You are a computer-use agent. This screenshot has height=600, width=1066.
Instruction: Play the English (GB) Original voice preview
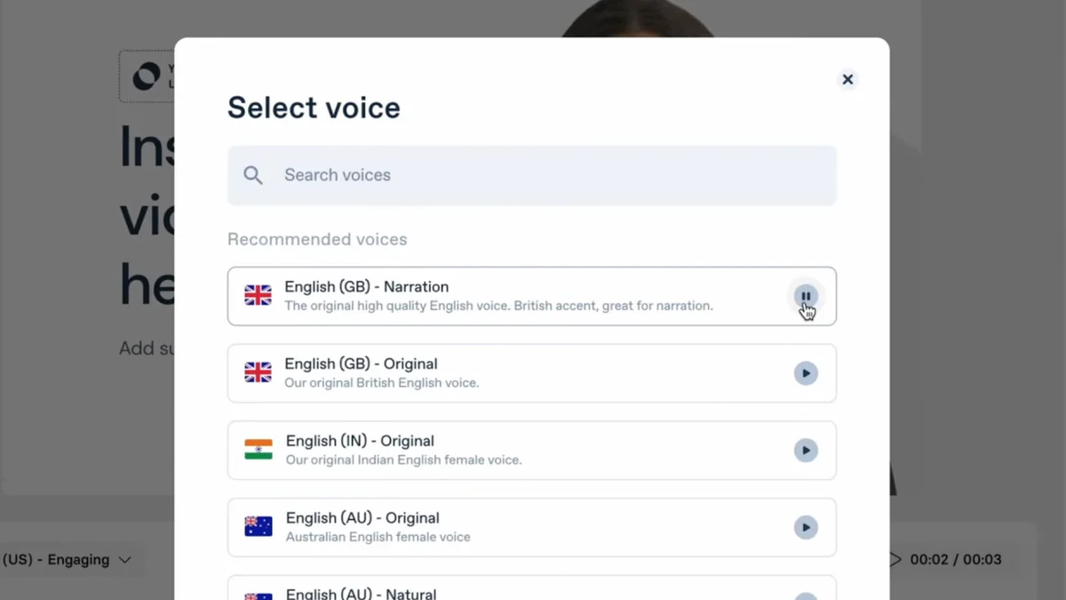click(806, 373)
